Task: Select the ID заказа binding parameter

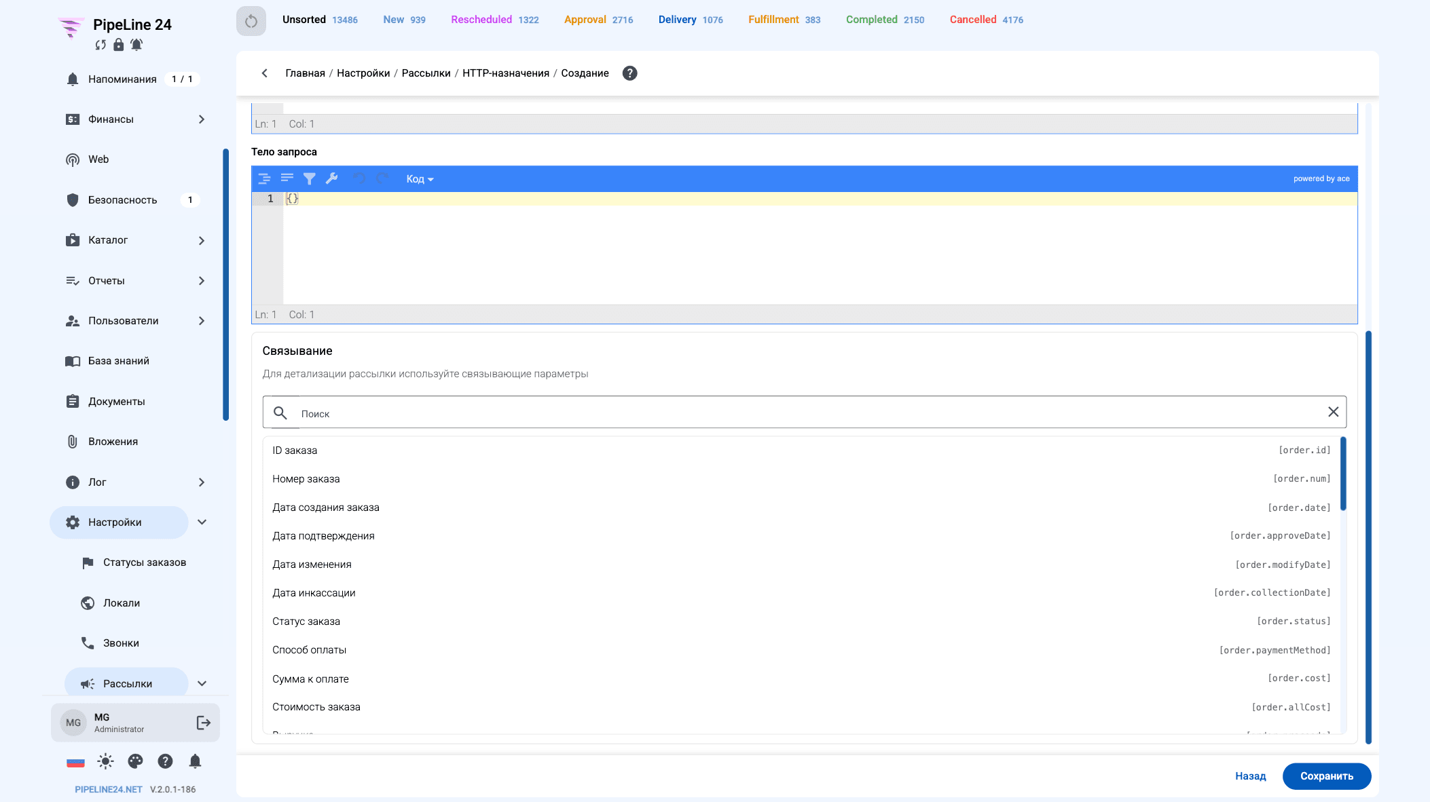Action: tap(801, 451)
